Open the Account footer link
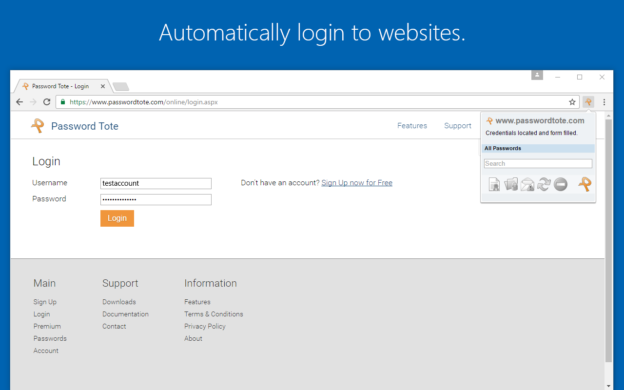The width and height of the screenshot is (624, 390). pyautogui.click(x=46, y=351)
